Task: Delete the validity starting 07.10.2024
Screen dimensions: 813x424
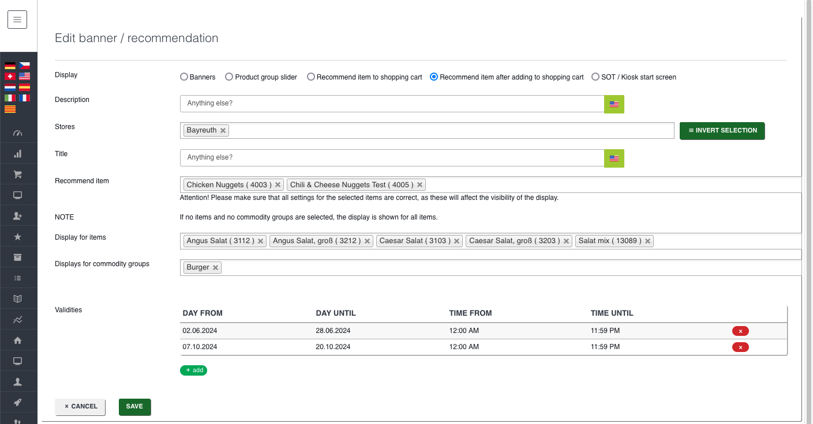Action: tap(740, 347)
